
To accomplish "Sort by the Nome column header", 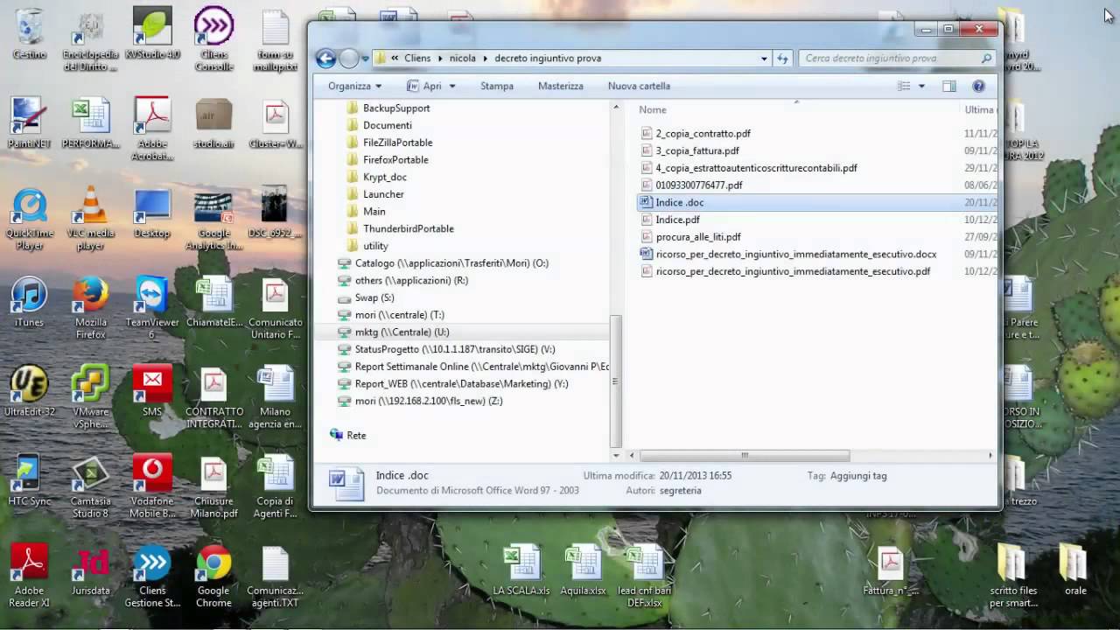I will (652, 109).
